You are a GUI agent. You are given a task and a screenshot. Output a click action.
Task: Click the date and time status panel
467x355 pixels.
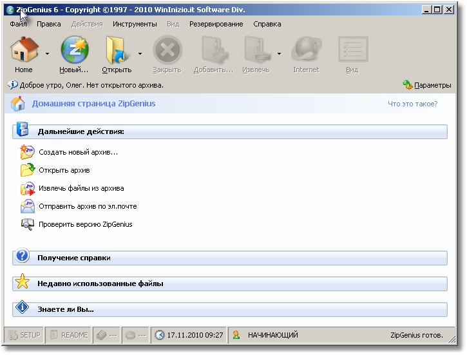tap(189, 335)
